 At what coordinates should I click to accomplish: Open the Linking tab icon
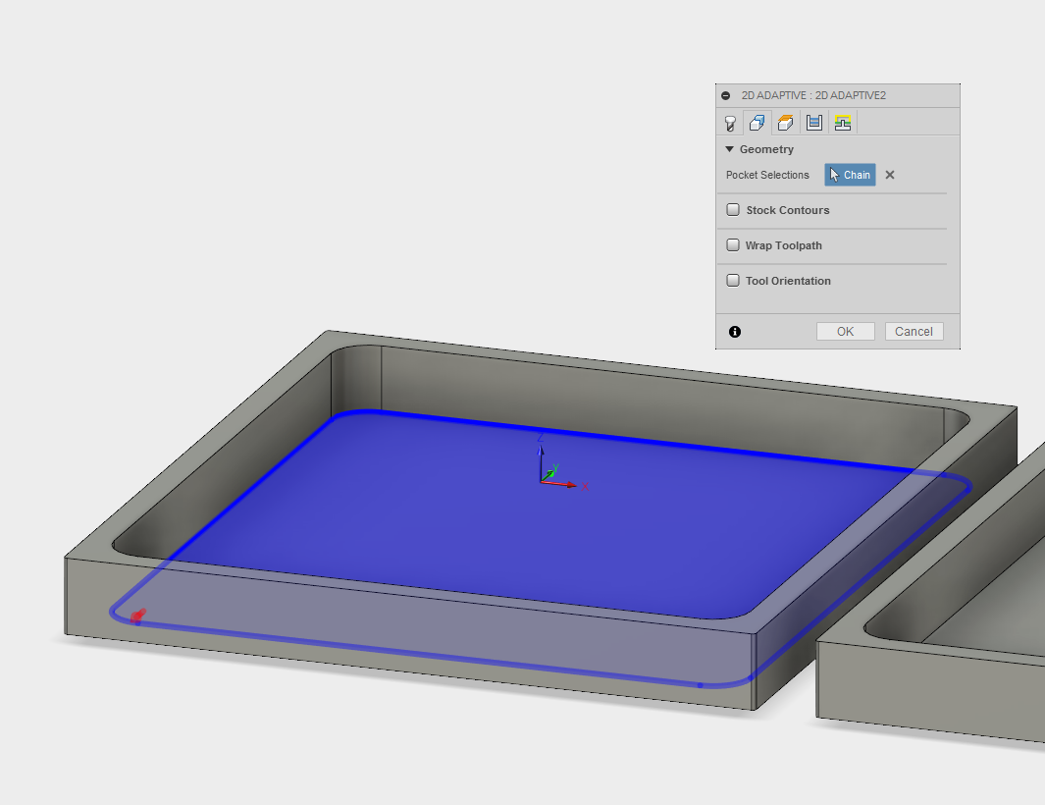[x=843, y=123]
